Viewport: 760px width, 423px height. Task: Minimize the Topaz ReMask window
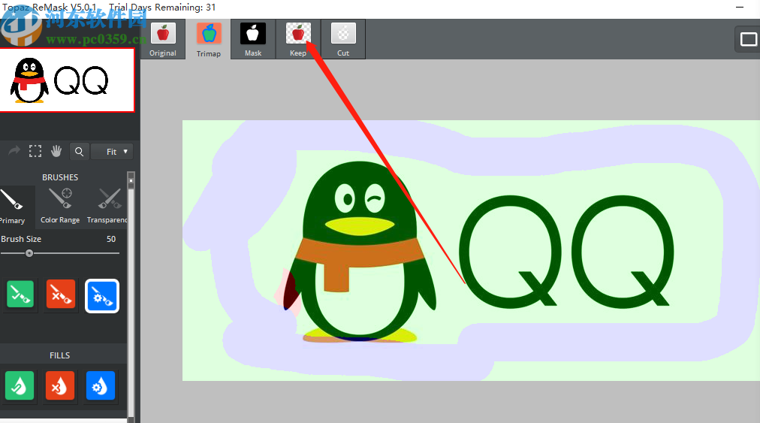click(x=740, y=8)
